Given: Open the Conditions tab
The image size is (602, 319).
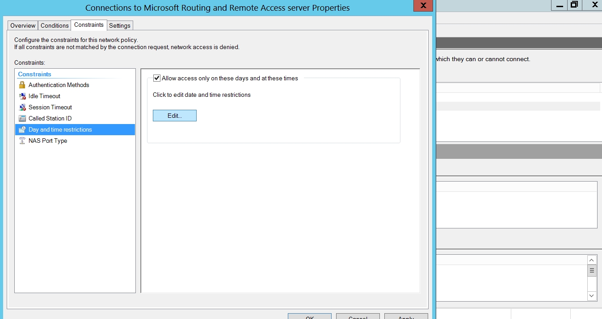Looking at the screenshot, I should point(55,25).
